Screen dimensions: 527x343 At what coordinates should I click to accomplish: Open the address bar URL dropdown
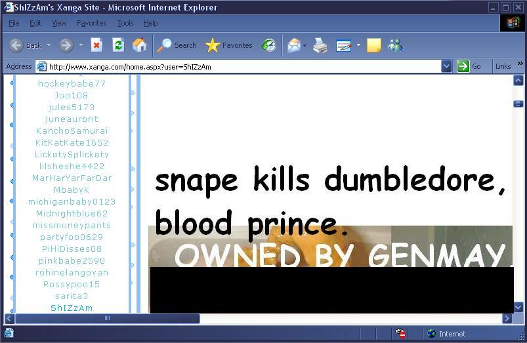446,66
